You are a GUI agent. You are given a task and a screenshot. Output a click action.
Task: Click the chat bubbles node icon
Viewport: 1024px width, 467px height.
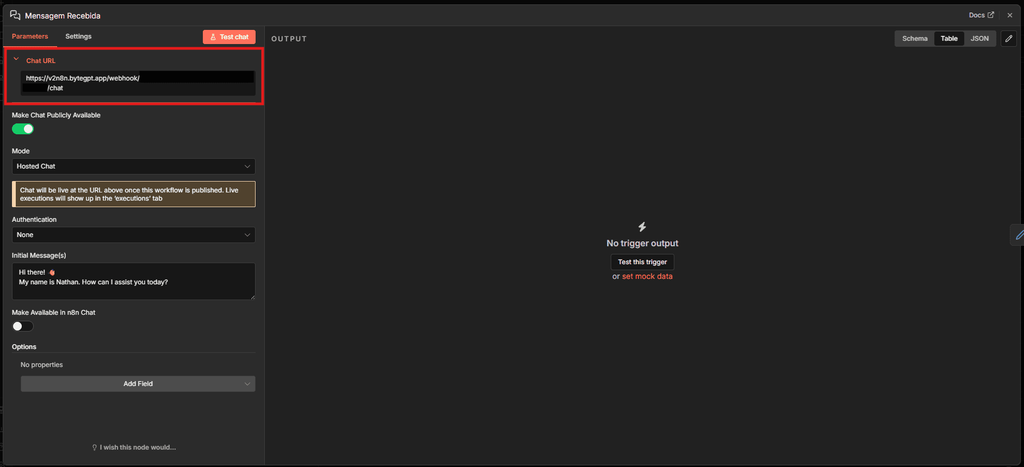pyautogui.click(x=15, y=15)
